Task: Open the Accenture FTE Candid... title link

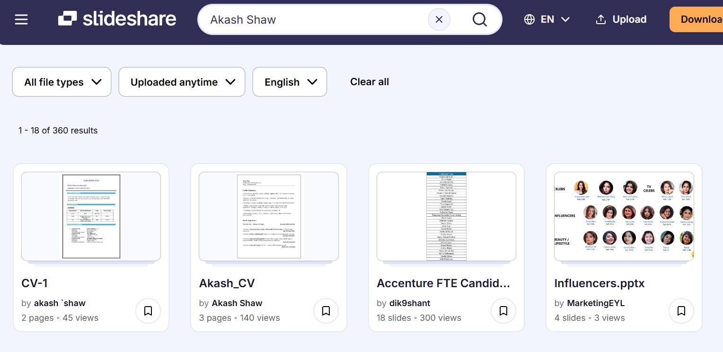Action: pos(443,283)
